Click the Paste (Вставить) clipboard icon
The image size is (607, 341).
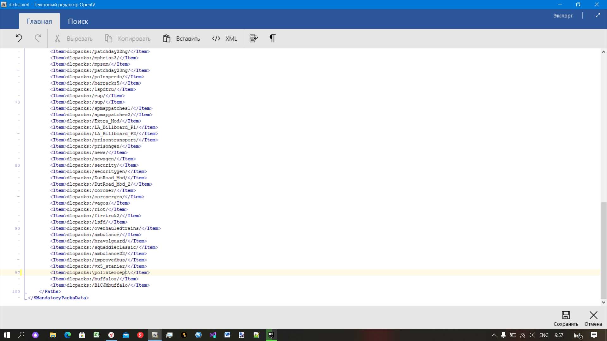point(167,39)
